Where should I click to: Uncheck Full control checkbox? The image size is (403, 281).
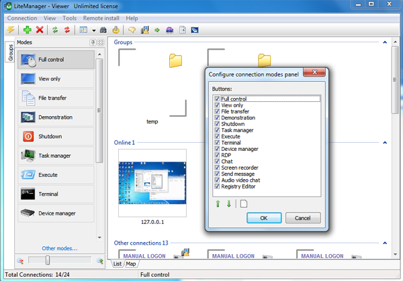click(x=217, y=99)
